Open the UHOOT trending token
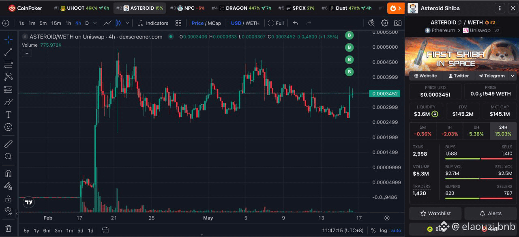 81,8
